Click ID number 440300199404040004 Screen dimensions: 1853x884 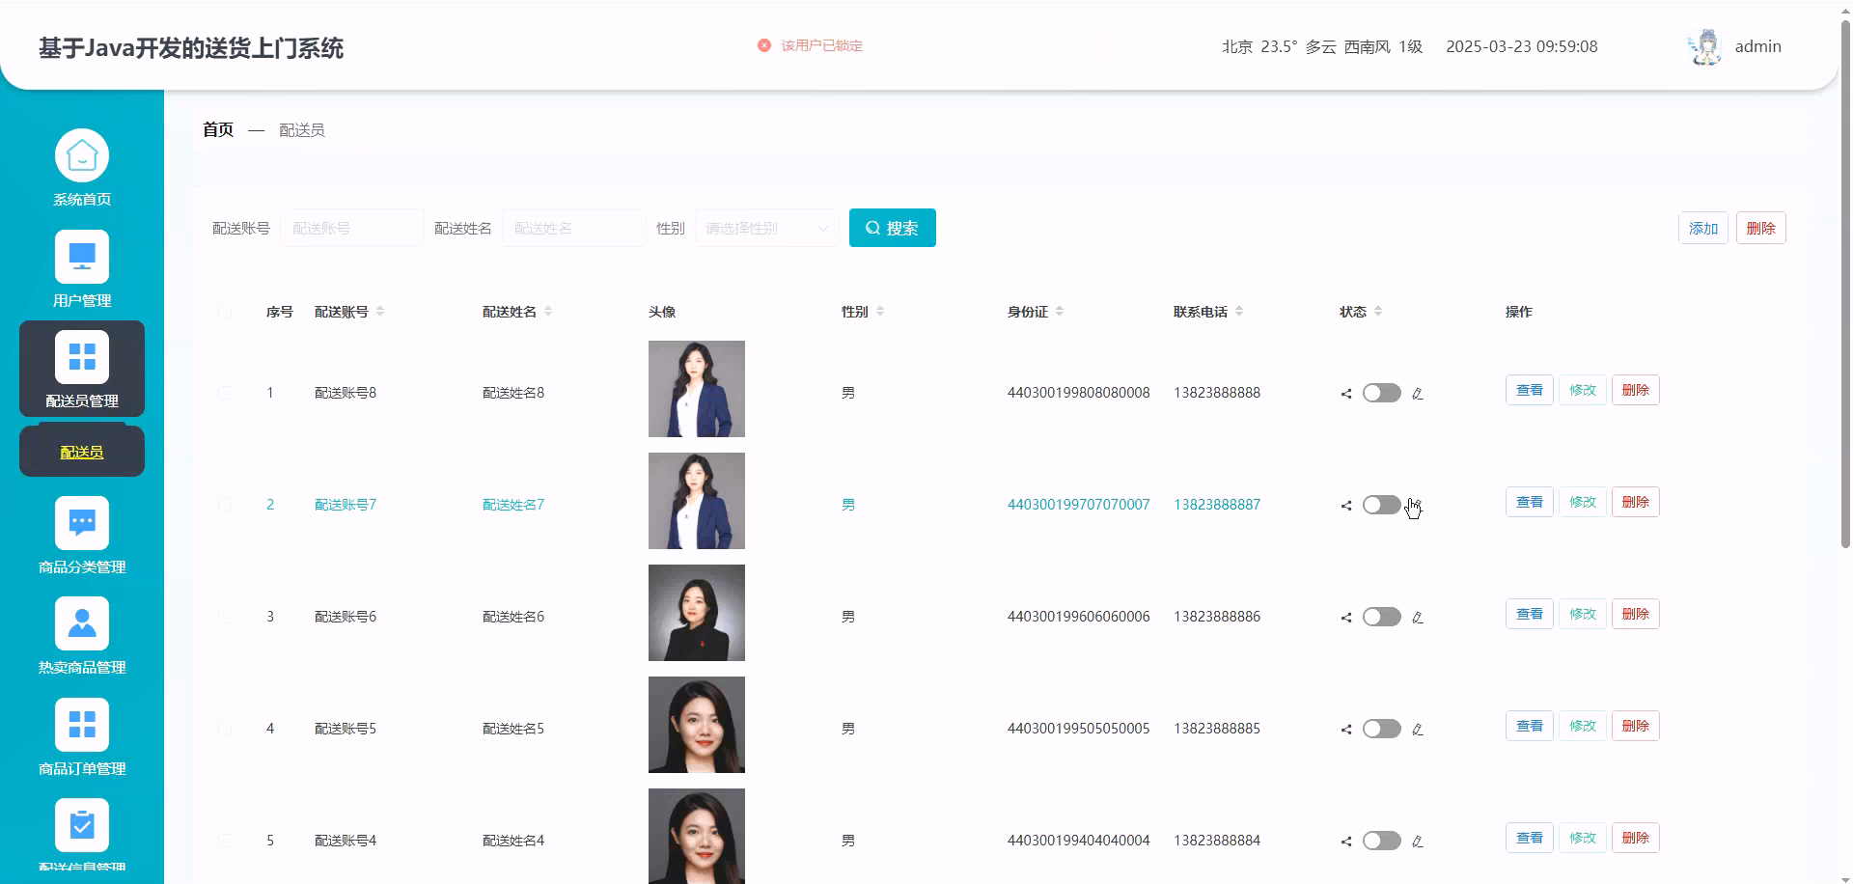(x=1079, y=841)
